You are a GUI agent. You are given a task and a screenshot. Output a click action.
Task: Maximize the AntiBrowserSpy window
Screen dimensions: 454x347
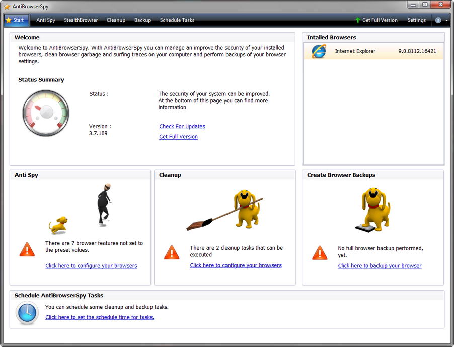(x=425, y=5)
